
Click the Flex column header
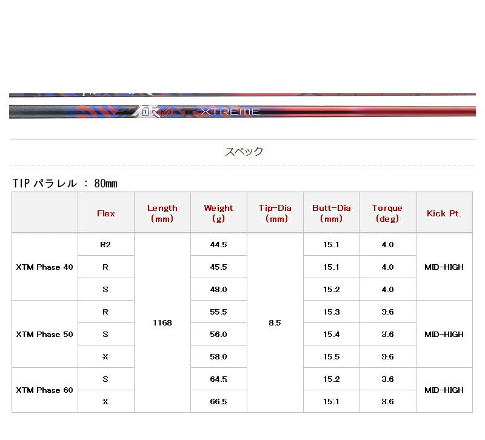(x=105, y=213)
